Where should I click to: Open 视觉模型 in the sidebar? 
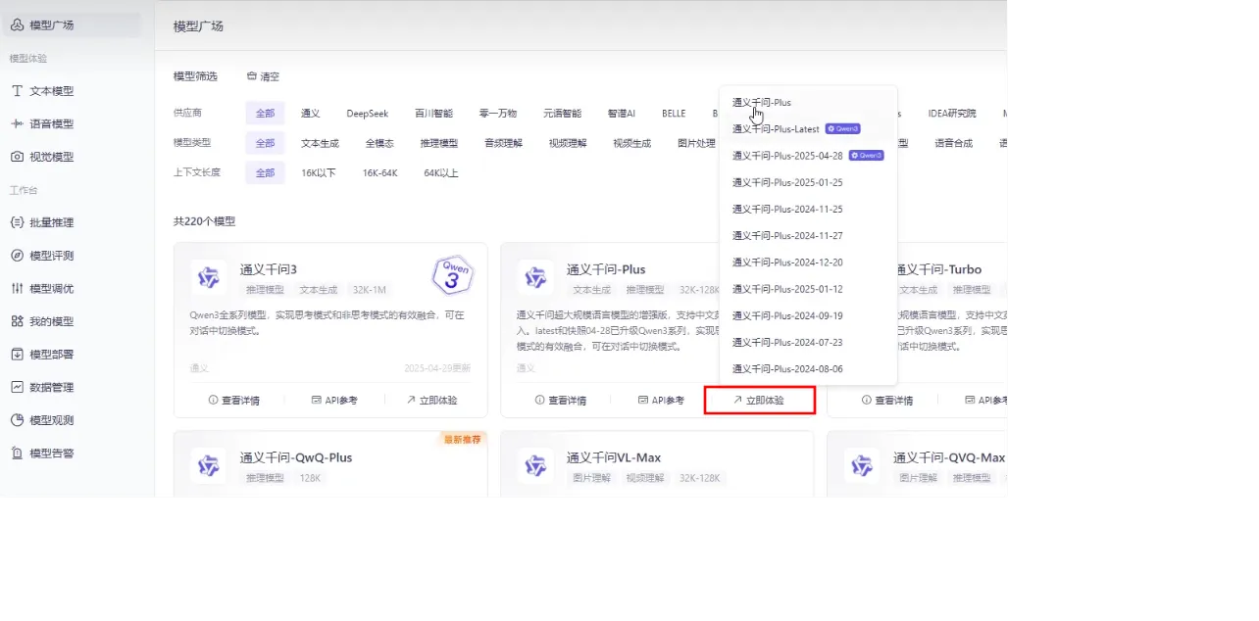[51, 157]
